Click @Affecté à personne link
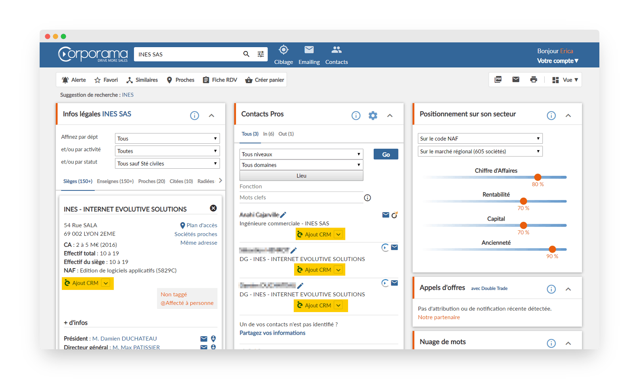 tap(187, 303)
